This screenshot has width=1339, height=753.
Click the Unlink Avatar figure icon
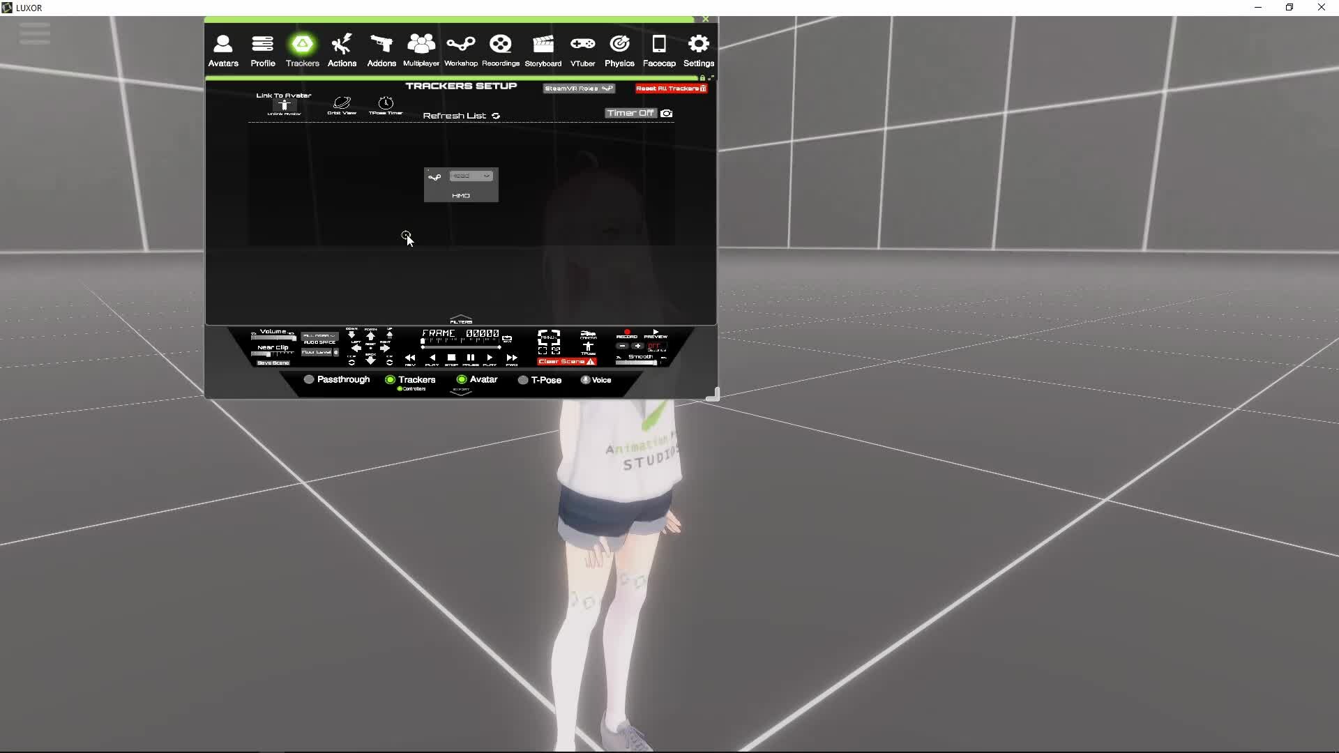point(284,105)
